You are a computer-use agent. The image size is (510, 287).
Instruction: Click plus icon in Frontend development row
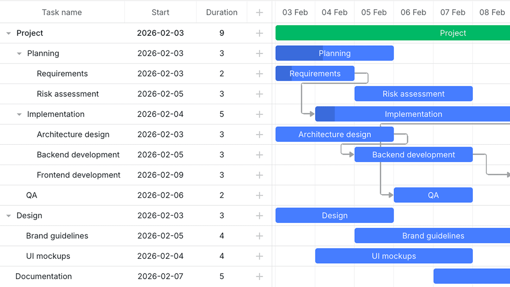click(259, 175)
